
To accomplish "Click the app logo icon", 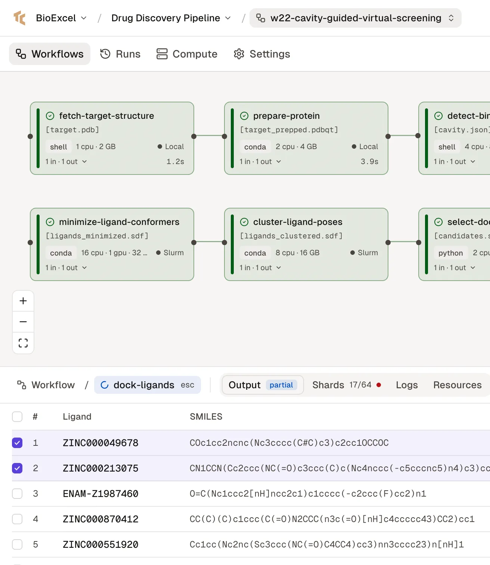I will tap(19, 18).
